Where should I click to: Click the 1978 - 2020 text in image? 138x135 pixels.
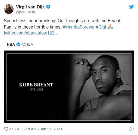click(x=36, y=90)
